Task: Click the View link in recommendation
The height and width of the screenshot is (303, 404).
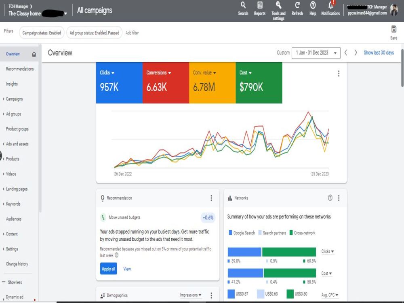Action: pyautogui.click(x=127, y=269)
